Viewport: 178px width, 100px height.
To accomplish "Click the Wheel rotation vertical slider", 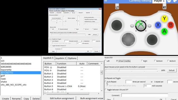I will 78,21.
